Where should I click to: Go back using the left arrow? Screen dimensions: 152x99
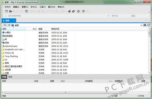tap(5, 25)
